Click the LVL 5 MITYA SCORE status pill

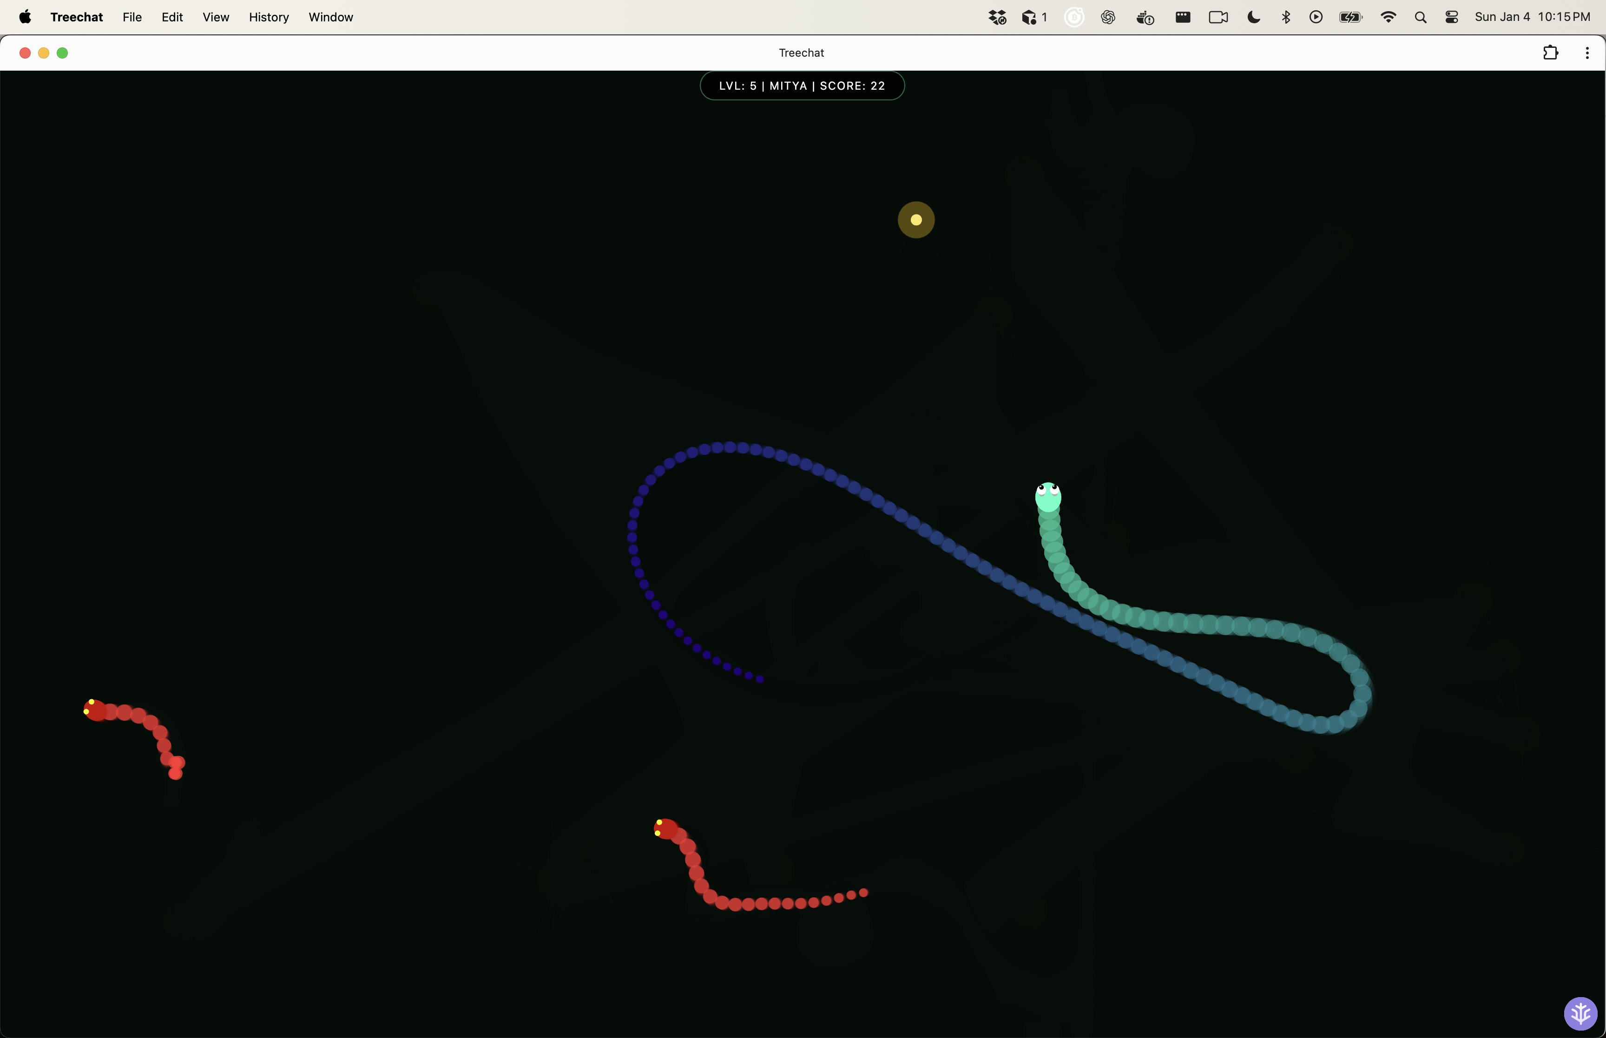coord(802,85)
